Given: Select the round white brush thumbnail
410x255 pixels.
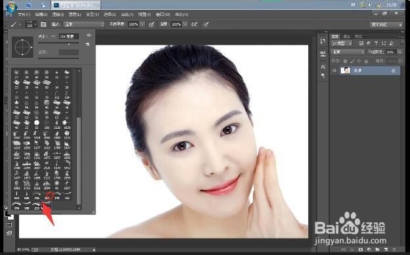Looking at the screenshot, I should pos(37,122).
